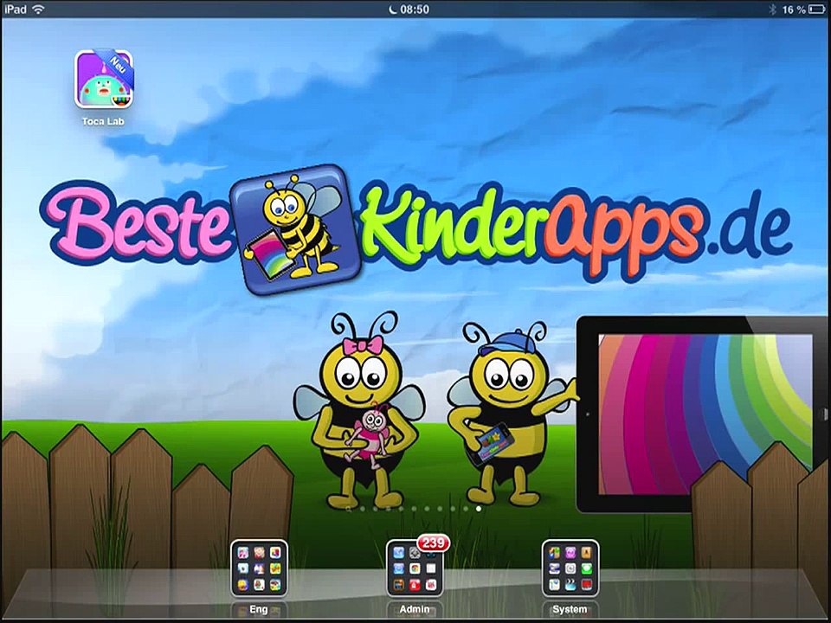Tap the 239 notification badge on Admin

pos(434,543)
